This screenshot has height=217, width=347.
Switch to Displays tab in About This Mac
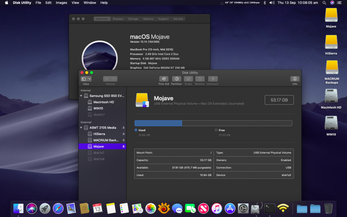118,19
